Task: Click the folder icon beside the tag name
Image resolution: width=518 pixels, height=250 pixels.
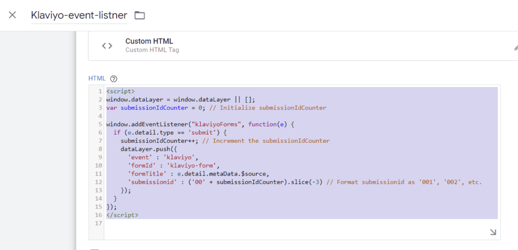Action: 140,15
